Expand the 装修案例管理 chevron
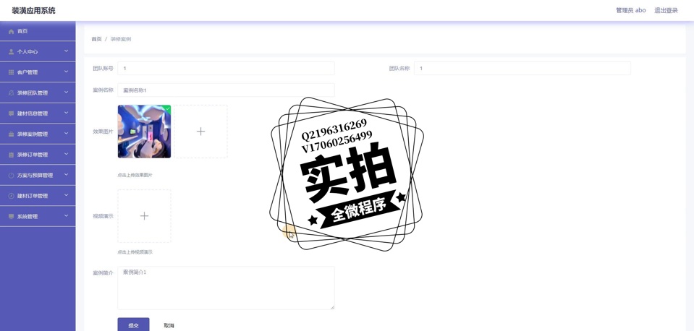Viewport: 694px width, 331px height. click(x=66, y=134)
